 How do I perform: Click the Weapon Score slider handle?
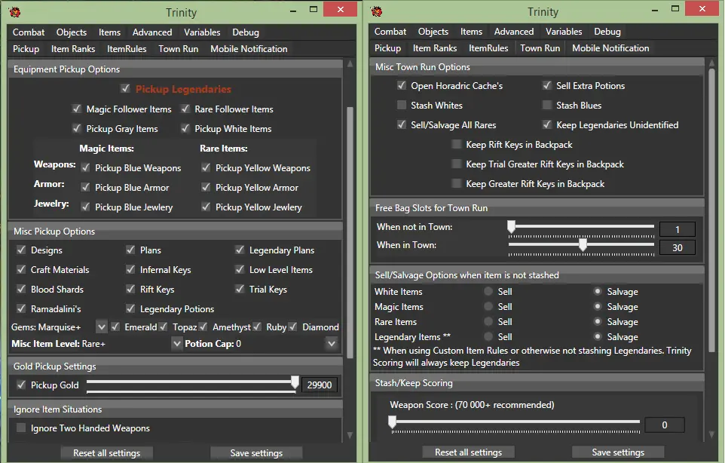pyautogui.click(x=393, y=422)
